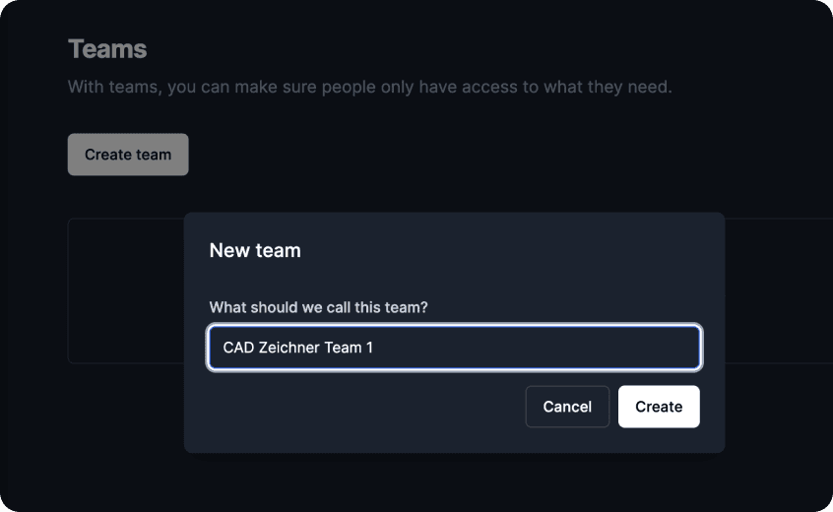Click the word 'CAD' in the name field
This screenshot has width=833, height=512.
(x=238, y=348)
